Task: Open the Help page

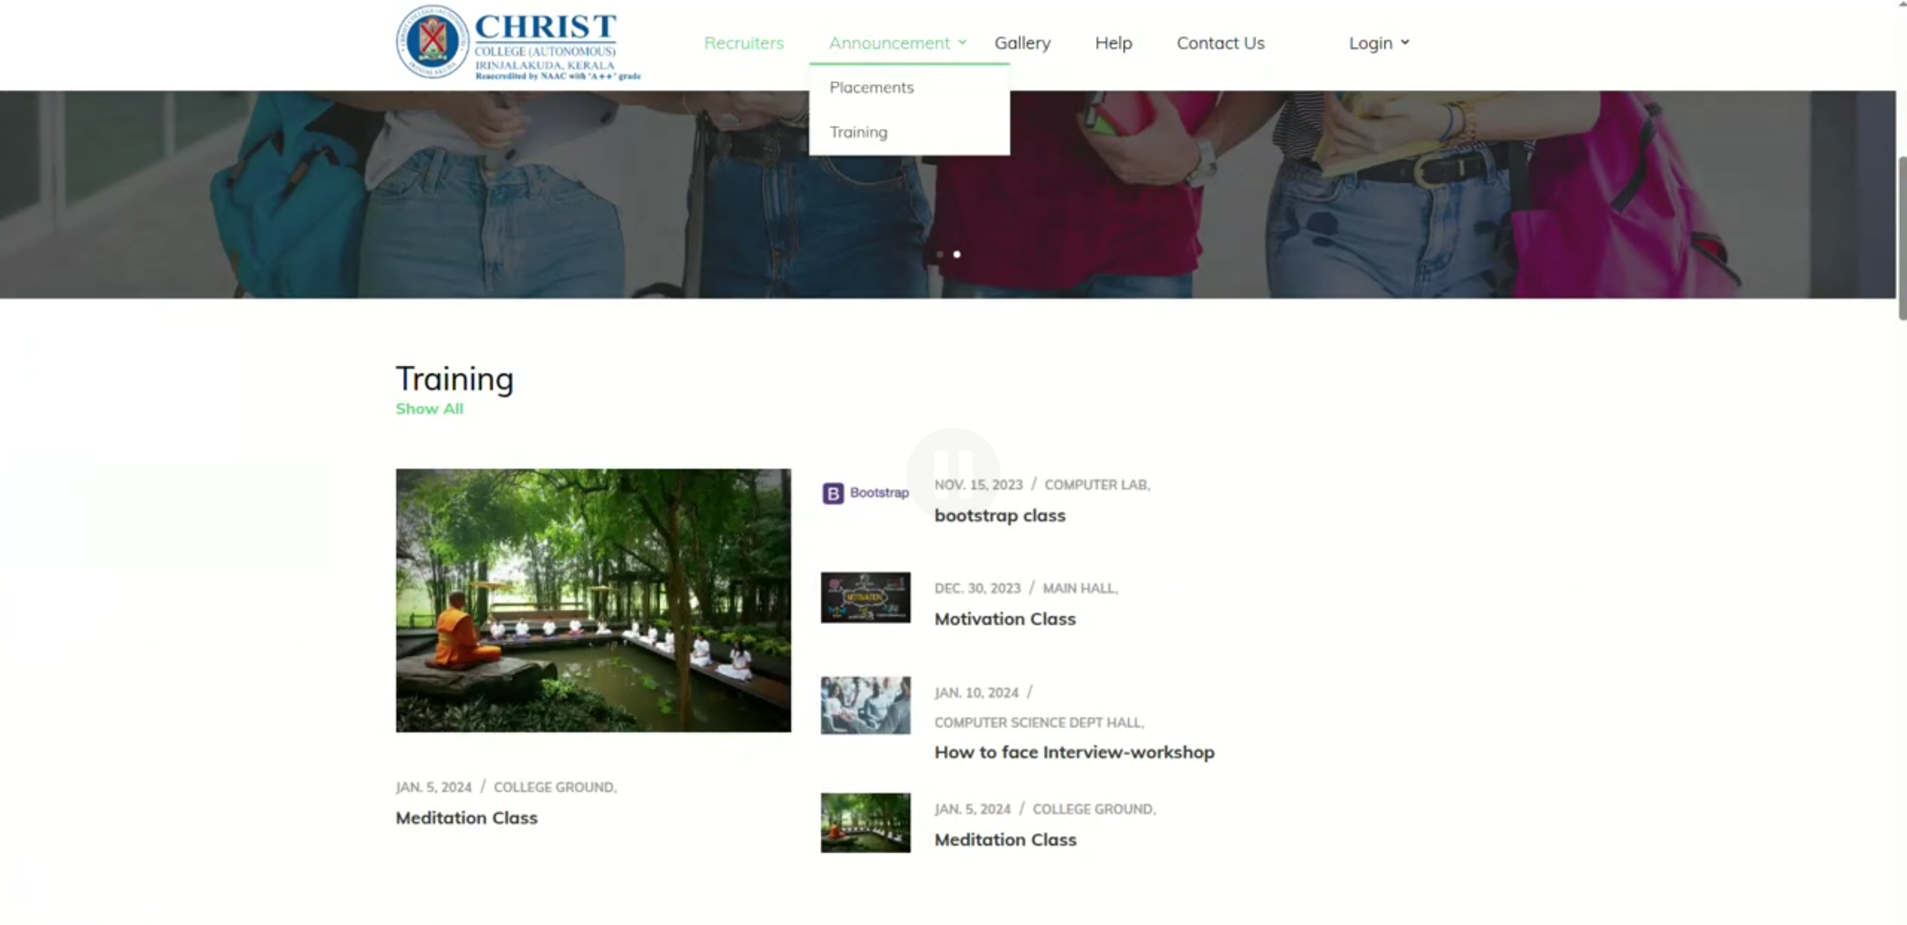Action: (1113, 43)
